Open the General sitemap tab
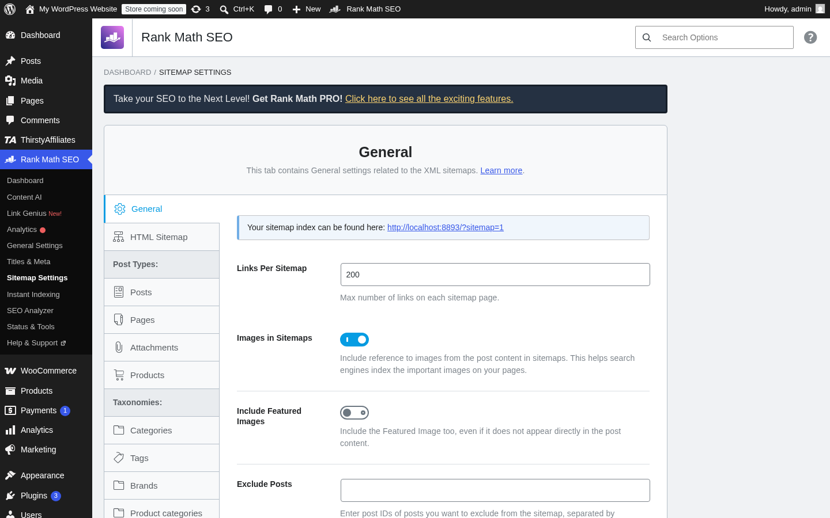Image resolution: width=830 pixels, height=518 pixels. click(x=162, y=209)
